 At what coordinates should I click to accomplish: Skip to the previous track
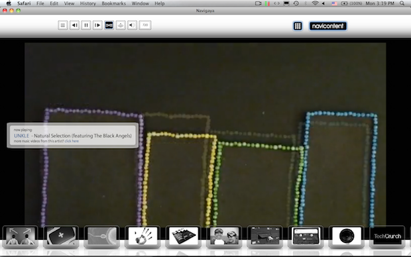pyautogui.click(x=74, y=25)
